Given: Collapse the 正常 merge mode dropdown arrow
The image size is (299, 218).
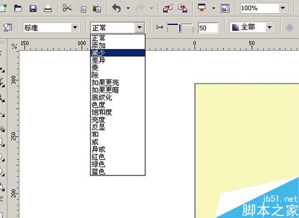Looking at the screenshot, I should coord(139,27).
